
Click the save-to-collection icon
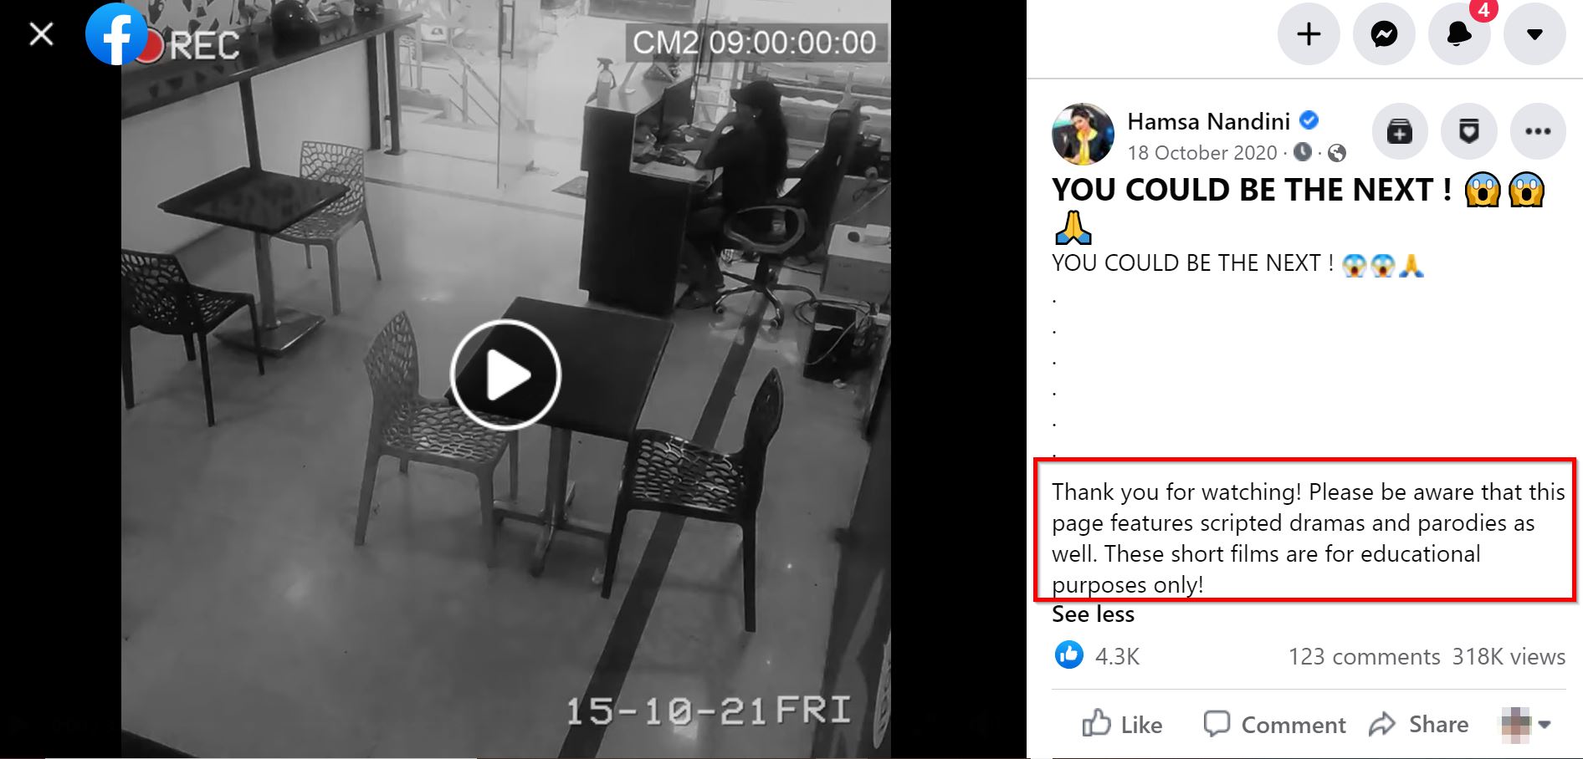point(1400,131)
